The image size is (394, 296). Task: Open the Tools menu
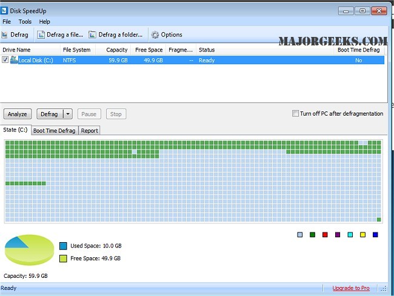25,22
